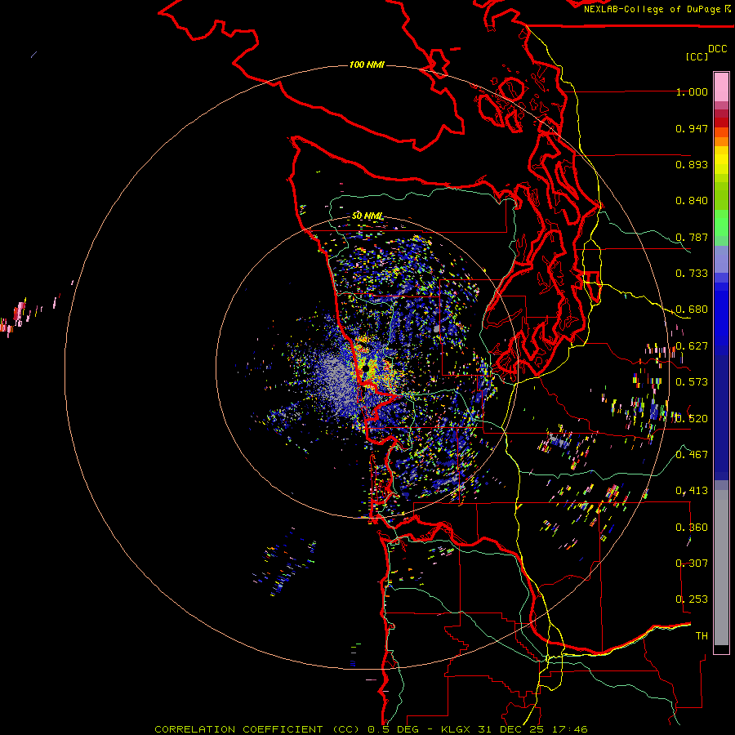The height and width of the screenshot is (735, 735).
Task: Click the 0.733 legend value
Action: (692, 274)
